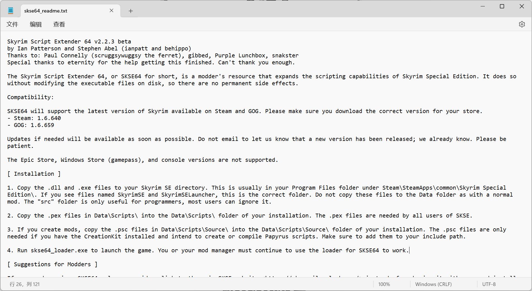Click the line starting 'SKSE64 will support the latest version'
Image resolution: width=532 pixels, height=291 pixels.
point(245,111)
